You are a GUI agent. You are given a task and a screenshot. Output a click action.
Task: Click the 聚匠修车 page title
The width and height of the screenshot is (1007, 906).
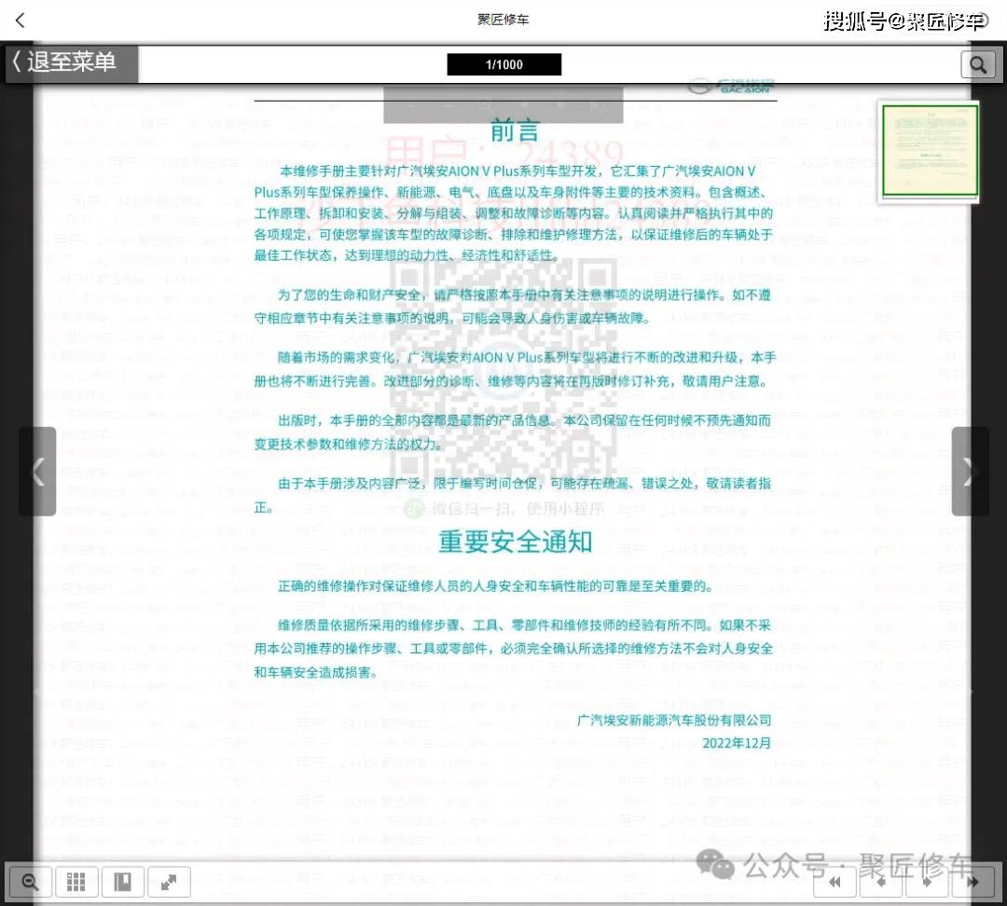pos(503,20)
